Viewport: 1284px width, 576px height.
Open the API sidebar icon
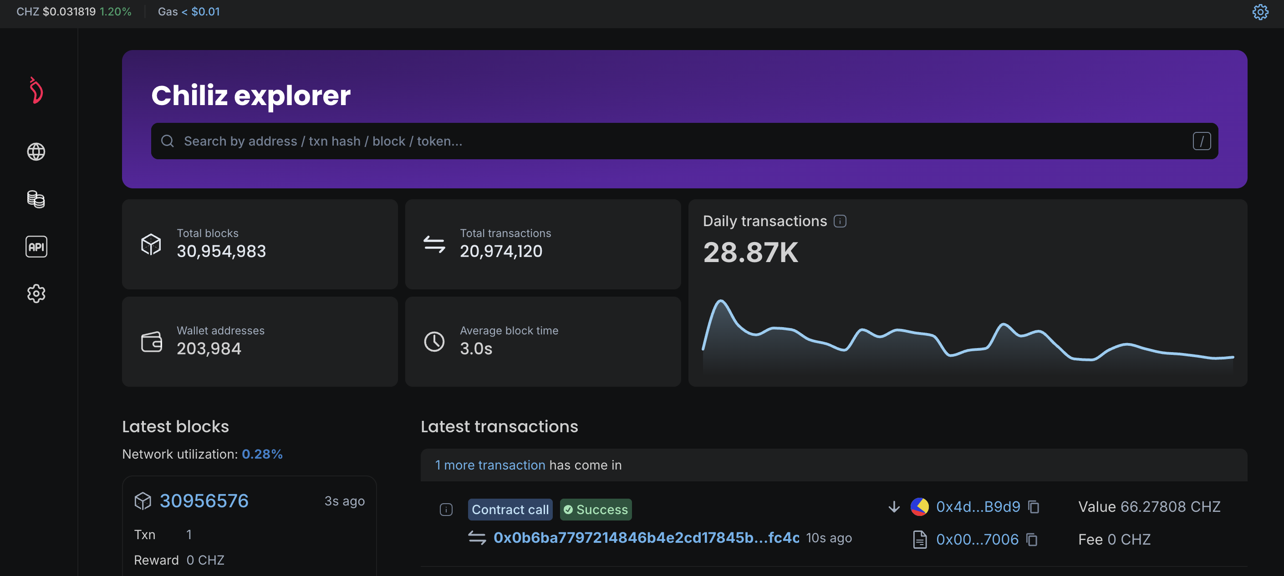36,247
